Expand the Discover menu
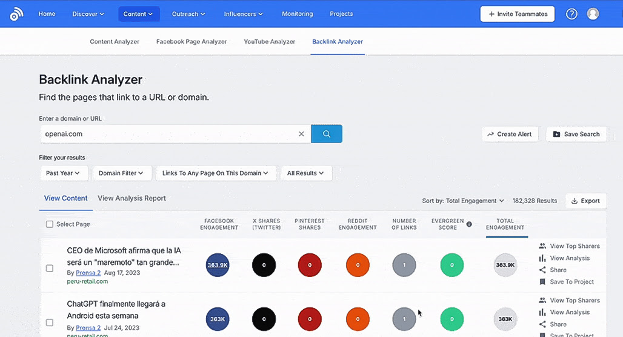Viewport: 623px width, 337px height. point(88,14)
